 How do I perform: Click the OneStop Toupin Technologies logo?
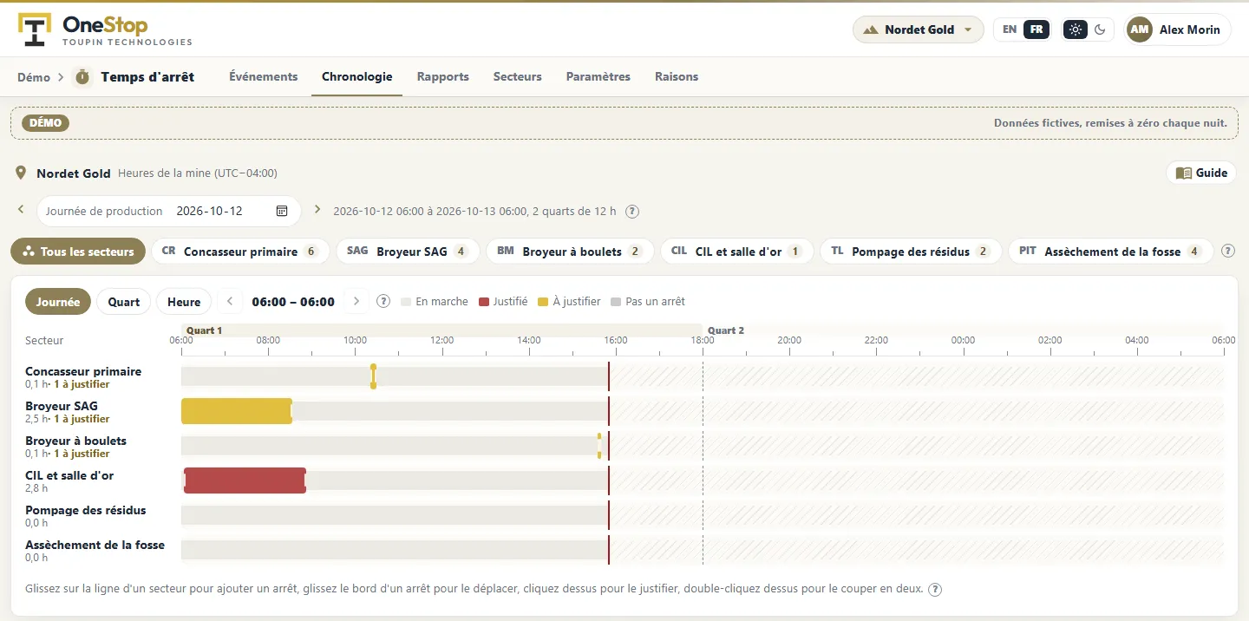click(x=105, y=29)
